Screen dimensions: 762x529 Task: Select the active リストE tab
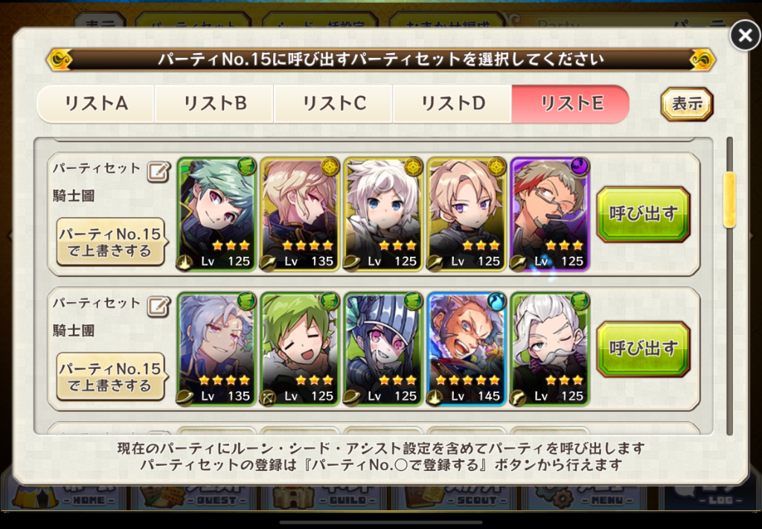point(571,103)
